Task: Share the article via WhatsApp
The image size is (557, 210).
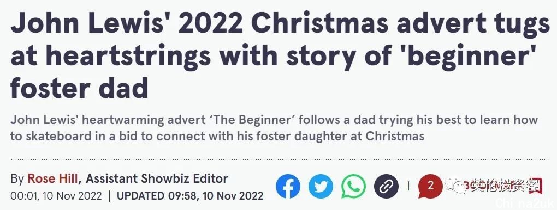Action: pyautogui.click(x=353, y=186)
